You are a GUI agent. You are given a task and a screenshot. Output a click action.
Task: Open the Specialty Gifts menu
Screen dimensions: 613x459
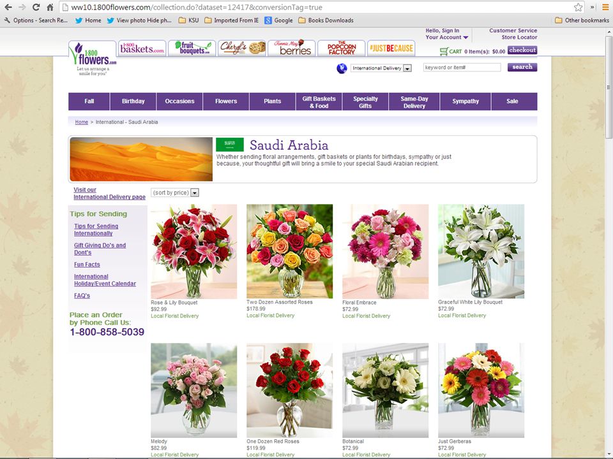tap(365, 101)
